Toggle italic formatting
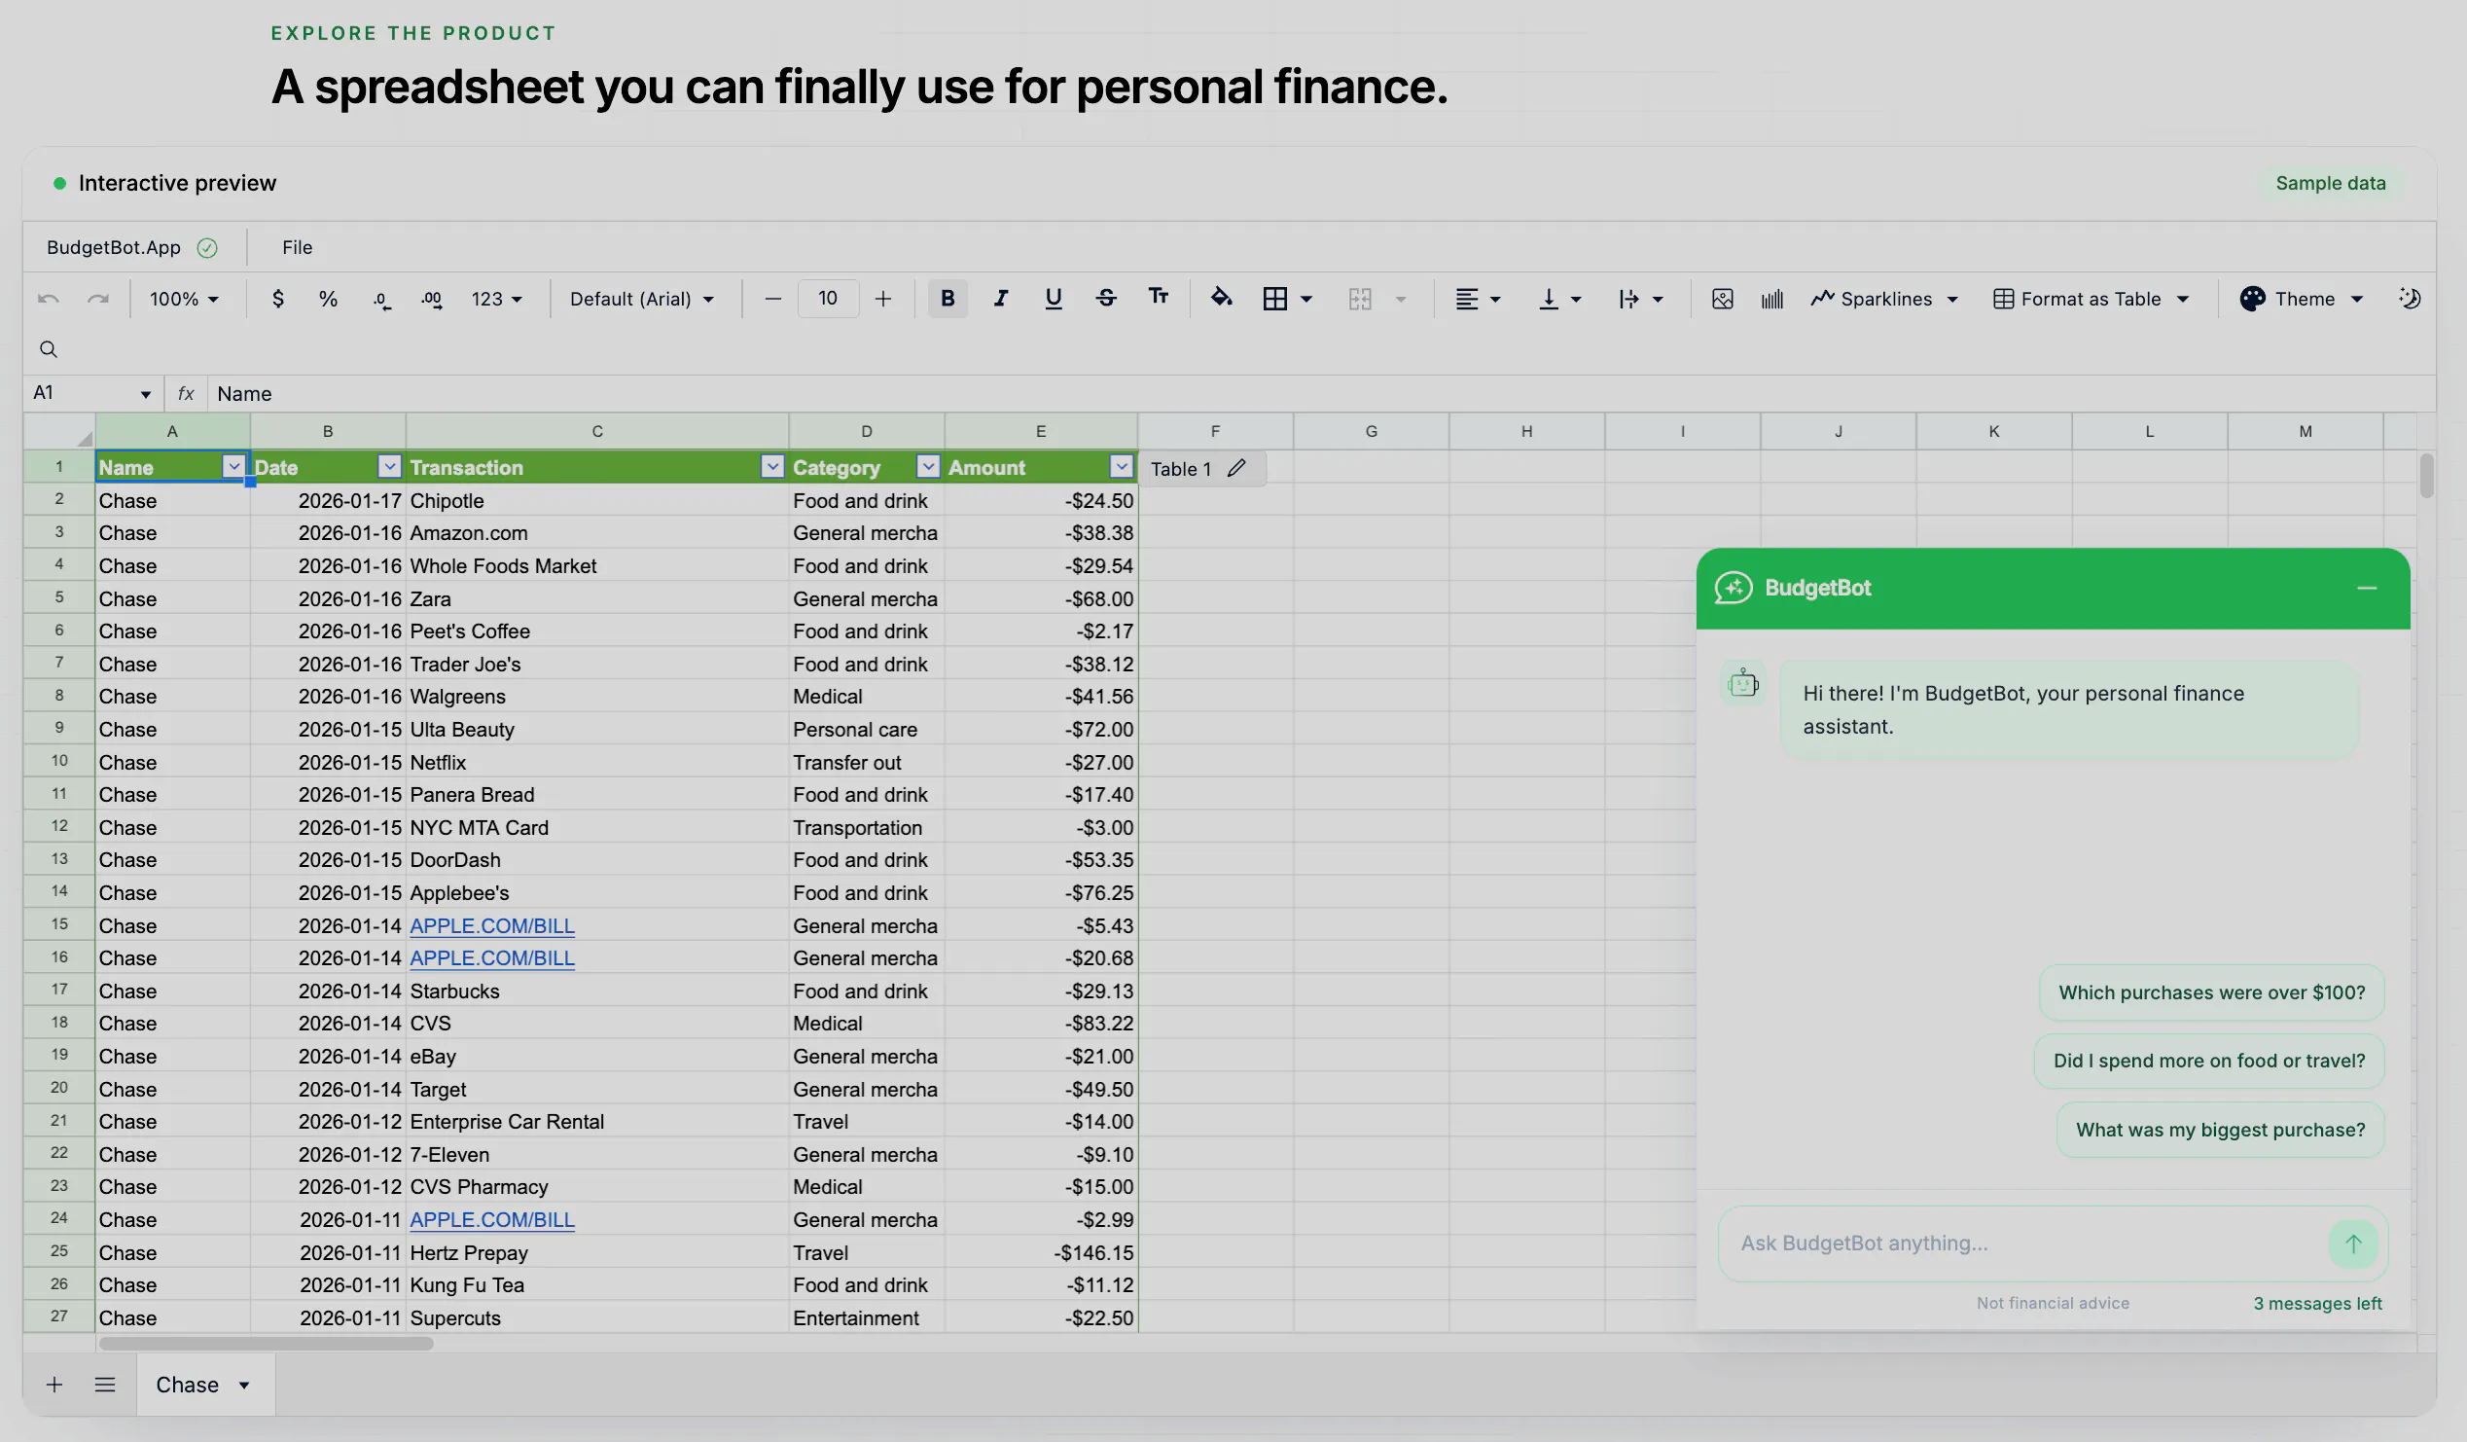 point(1000,299)
